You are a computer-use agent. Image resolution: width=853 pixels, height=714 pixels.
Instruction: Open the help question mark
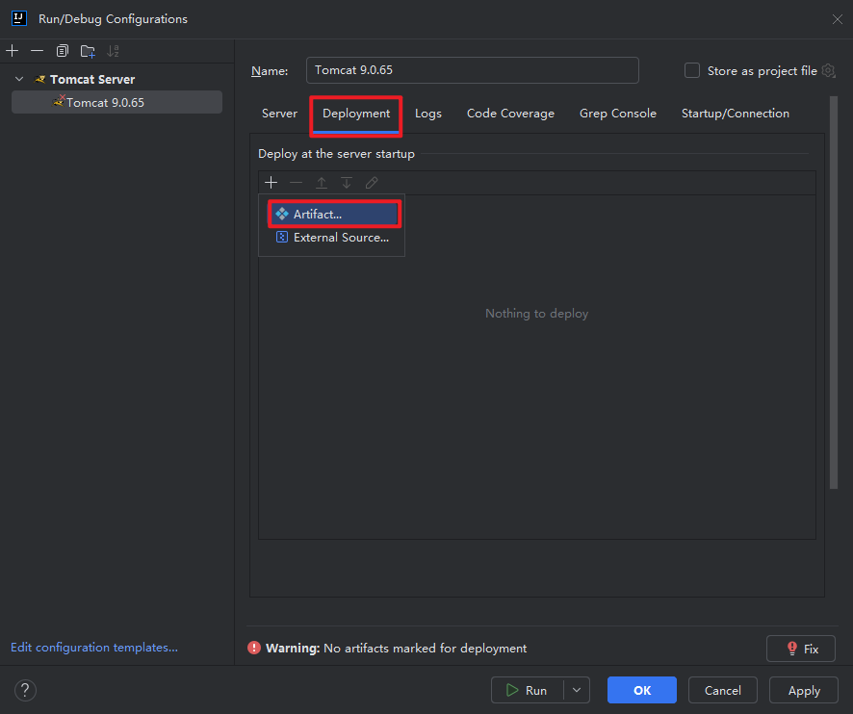pos(25,691)
